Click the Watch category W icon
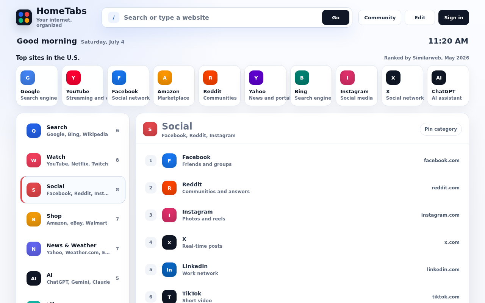The width and height of the screenshot is (485, 303). point(34,160)
